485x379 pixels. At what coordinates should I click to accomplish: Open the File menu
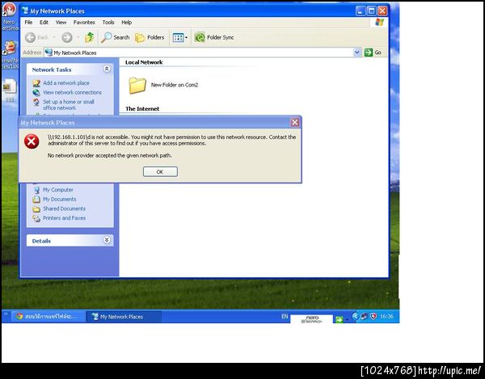click(28, 23)
